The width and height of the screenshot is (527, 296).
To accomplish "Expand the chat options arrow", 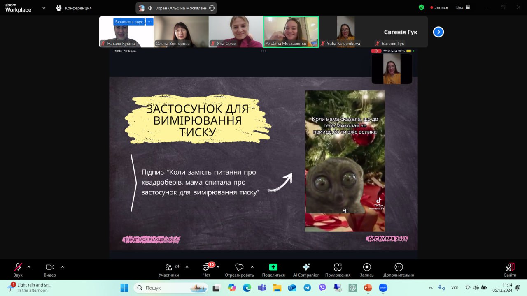I will [x=218, y=267].
